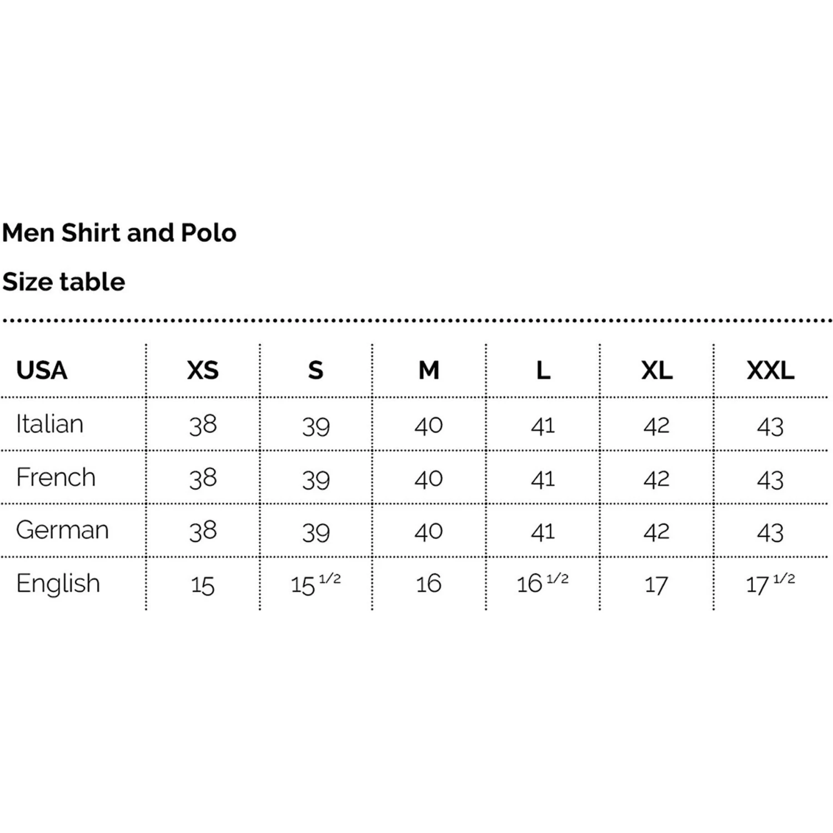Click English size 17 under XL
Screen dimensions: 833x833
click(656, 585)
